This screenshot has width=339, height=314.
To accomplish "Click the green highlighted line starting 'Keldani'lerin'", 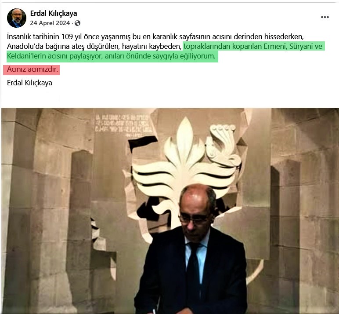I will (x=112, y=56).
